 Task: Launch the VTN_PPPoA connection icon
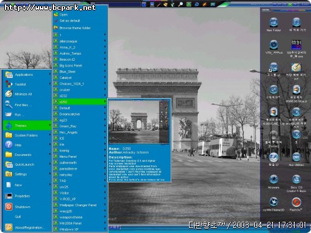pos(274,46)
